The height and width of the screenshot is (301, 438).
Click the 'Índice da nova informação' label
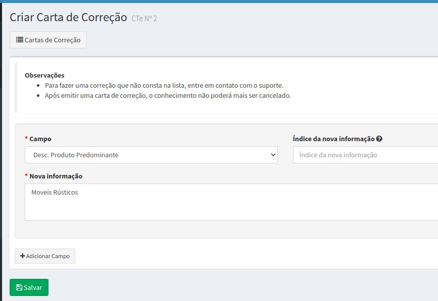333,139
